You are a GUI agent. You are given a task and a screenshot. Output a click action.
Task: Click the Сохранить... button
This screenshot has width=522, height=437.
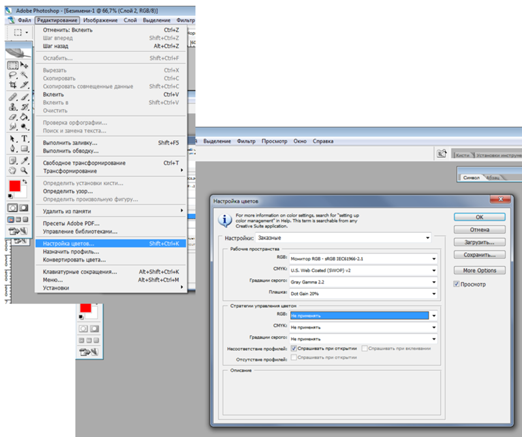pyautogui.click(x=480, y=254)
